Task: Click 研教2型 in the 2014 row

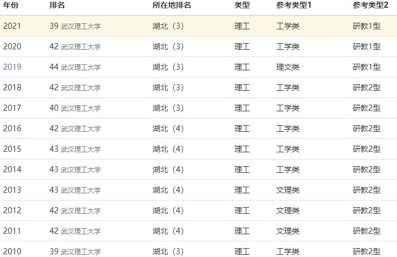Action: 367,169
